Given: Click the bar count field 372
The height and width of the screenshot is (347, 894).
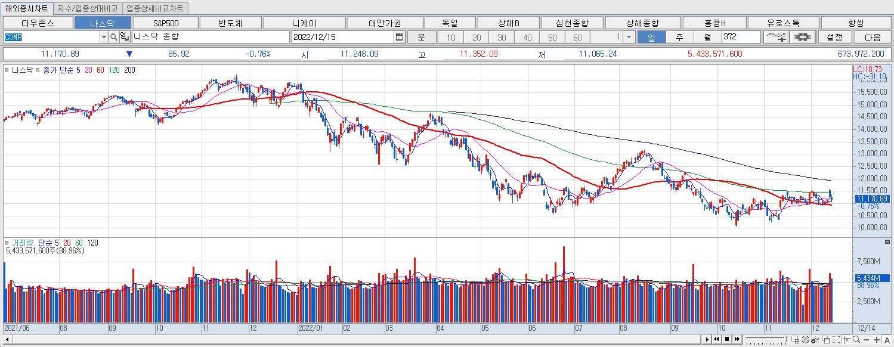Looking at the screenshot, I should (x=741, y=37).
